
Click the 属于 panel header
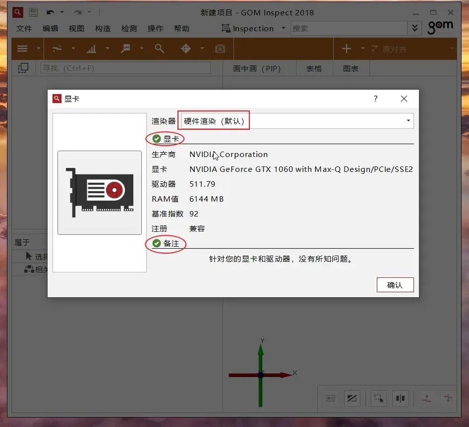tap(22, 242)
